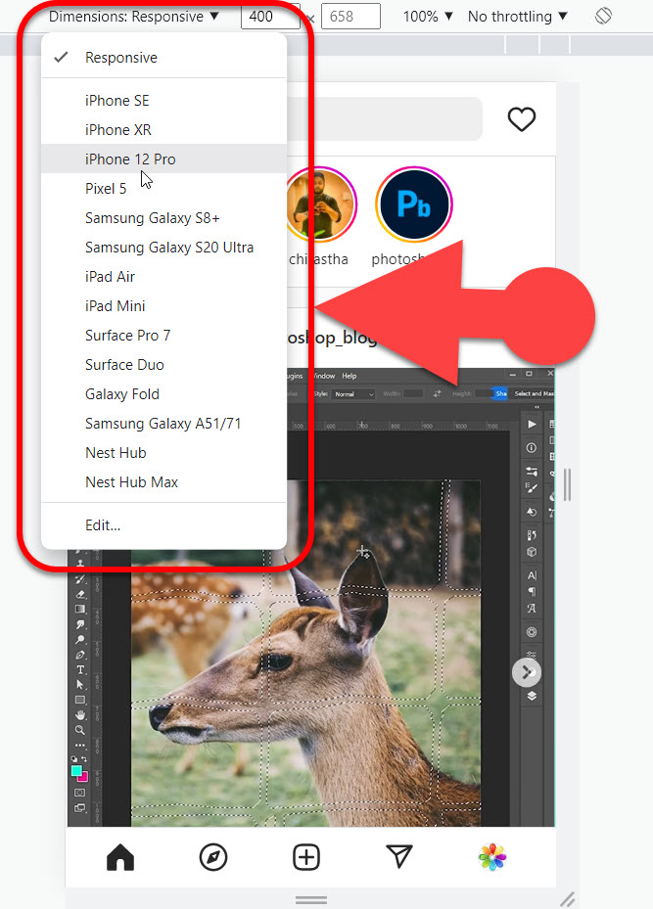Open the Explore compass icon

click(212, 857)
